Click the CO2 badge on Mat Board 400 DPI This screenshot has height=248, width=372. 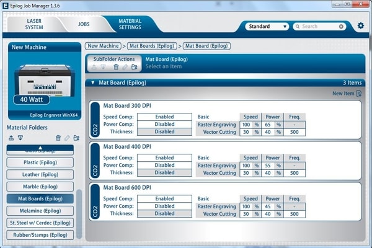(x=95, y=161)
